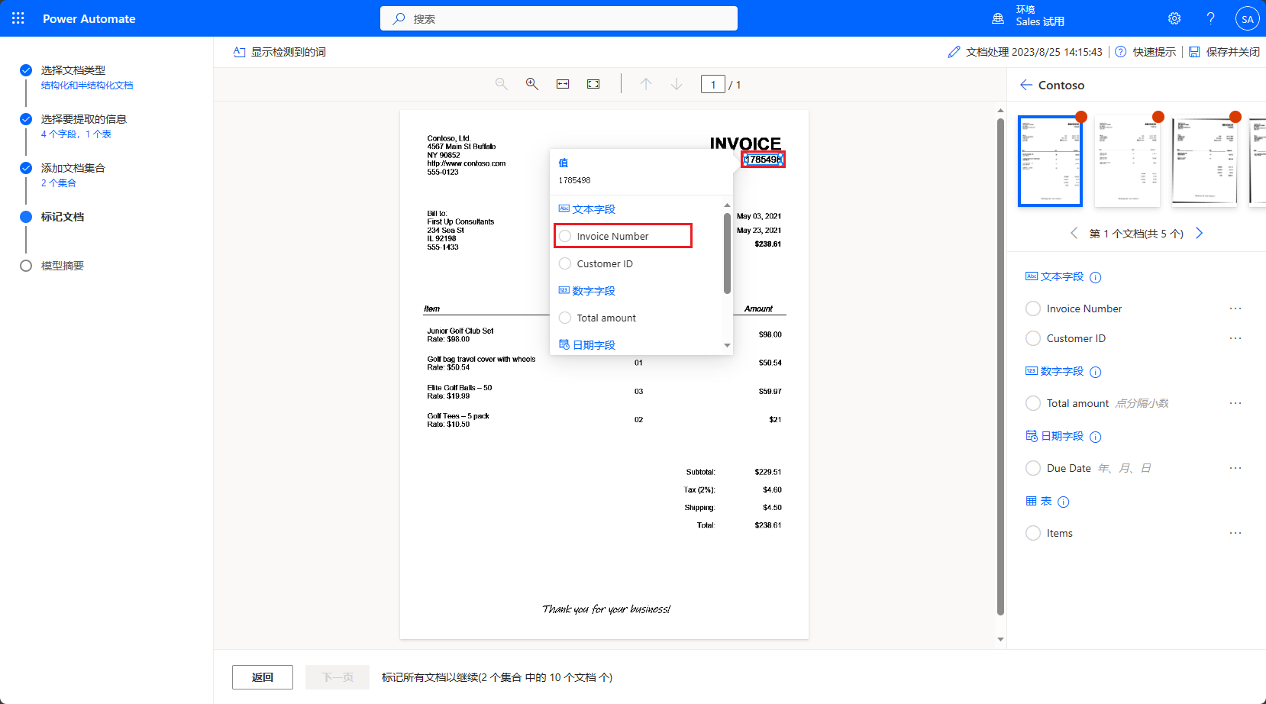Viewport: 1266px width, 704px height.
Task: Click the info icon next to 文本字段
Action: (x=1096, y=277)
